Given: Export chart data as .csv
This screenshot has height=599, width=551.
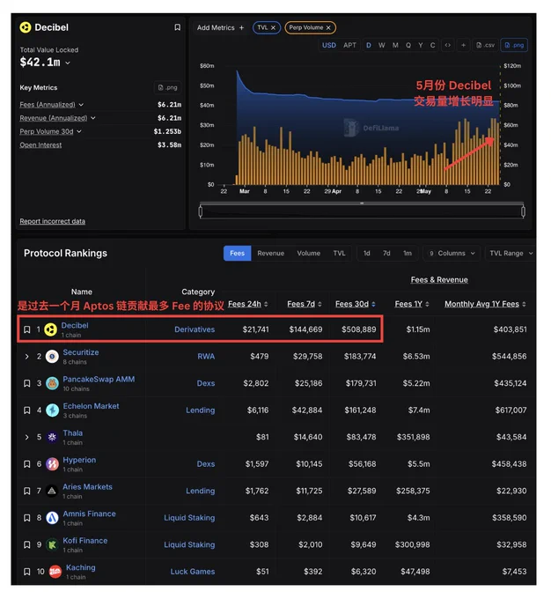Looking at the screenshot, I should point(485,45).
